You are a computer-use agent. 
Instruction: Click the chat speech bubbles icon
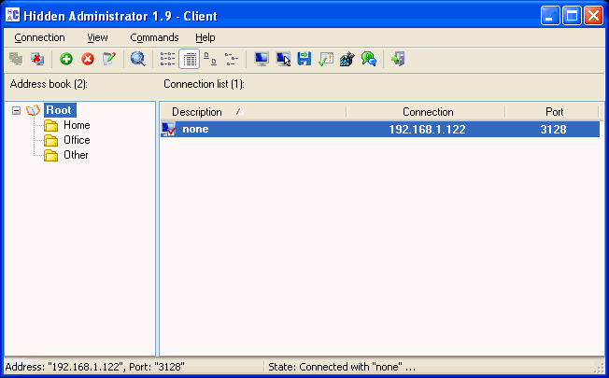click(368, 59)
